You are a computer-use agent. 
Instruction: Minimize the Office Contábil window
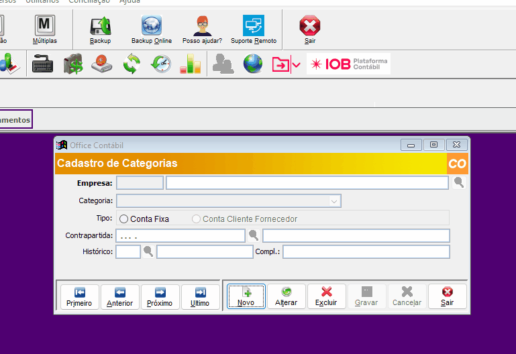click(411, 145)
